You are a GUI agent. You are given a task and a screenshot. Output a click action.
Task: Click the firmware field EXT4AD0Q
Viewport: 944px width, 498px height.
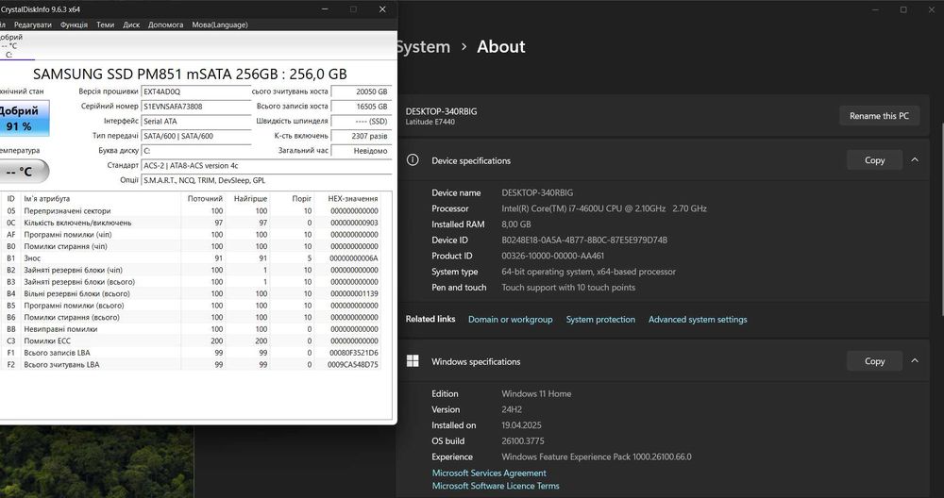(196, 91)
